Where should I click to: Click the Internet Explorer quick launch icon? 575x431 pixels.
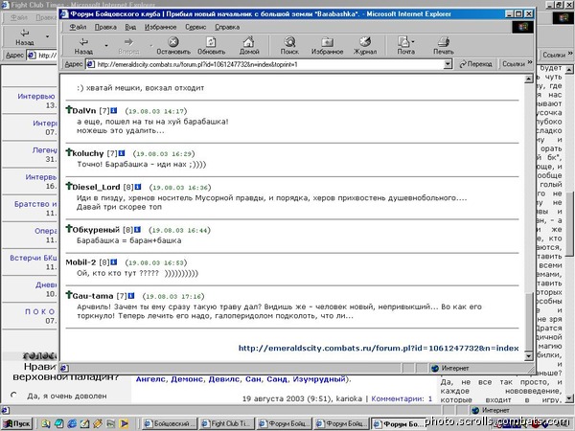[x=72, y=424]
